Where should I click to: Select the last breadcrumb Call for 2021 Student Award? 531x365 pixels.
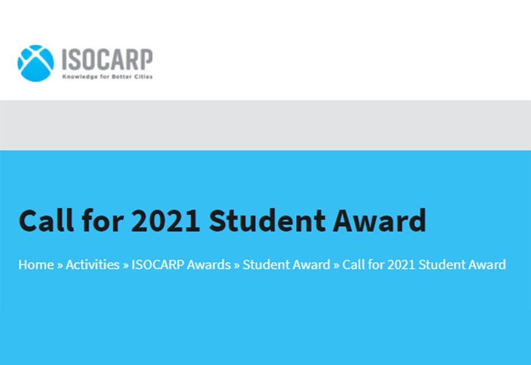coord(424,265)
